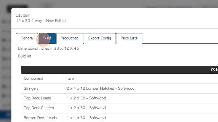Viewport: 218px width, 122px height.
Task: Click the 12 x 30 4 way - New Pallets subtitle
Action: (x=41, y=21)
